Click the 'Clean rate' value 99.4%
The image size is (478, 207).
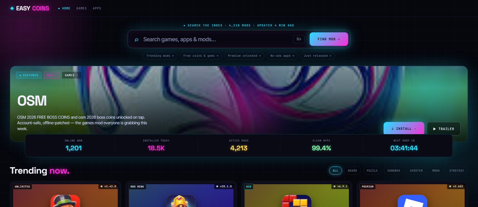point(322,148)
